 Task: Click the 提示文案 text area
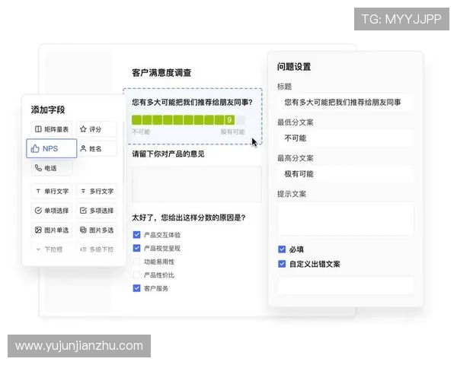click(x=345, y=218)
